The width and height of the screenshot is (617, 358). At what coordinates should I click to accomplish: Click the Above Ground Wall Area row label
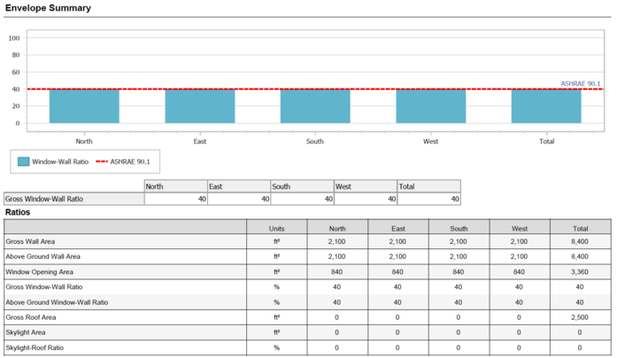(x=42, y=256)
